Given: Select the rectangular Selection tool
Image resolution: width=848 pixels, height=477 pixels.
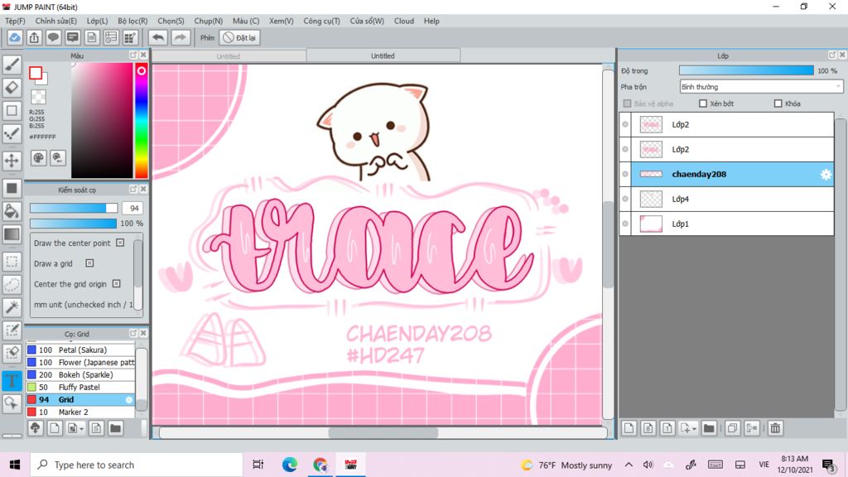Looking at the screenshot, I should [x=12, y=262].
